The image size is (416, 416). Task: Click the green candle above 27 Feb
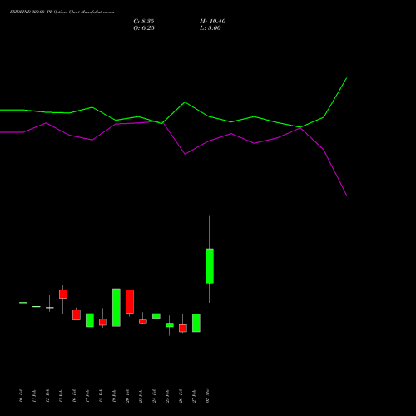click(196, 323)
